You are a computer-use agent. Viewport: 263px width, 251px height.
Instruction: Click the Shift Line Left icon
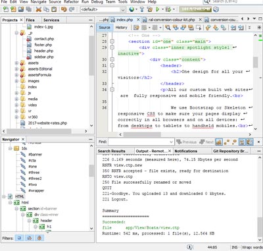233,28
